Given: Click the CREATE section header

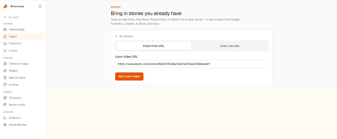Looking at the screenshot, I should pyautogui.click(x=8, y=92).
